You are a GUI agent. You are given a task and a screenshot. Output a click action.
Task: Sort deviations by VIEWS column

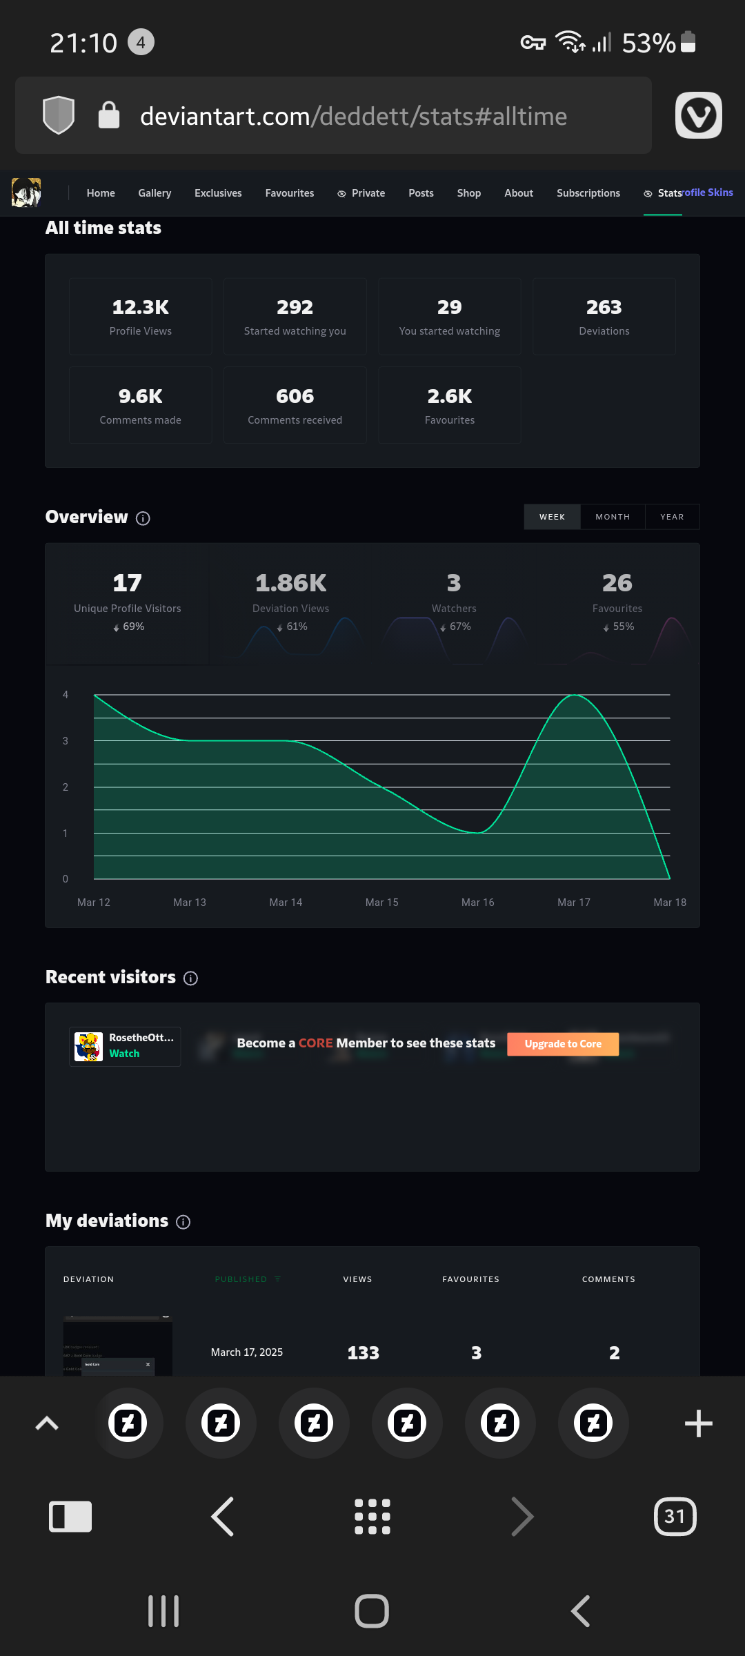point(357,1279)
